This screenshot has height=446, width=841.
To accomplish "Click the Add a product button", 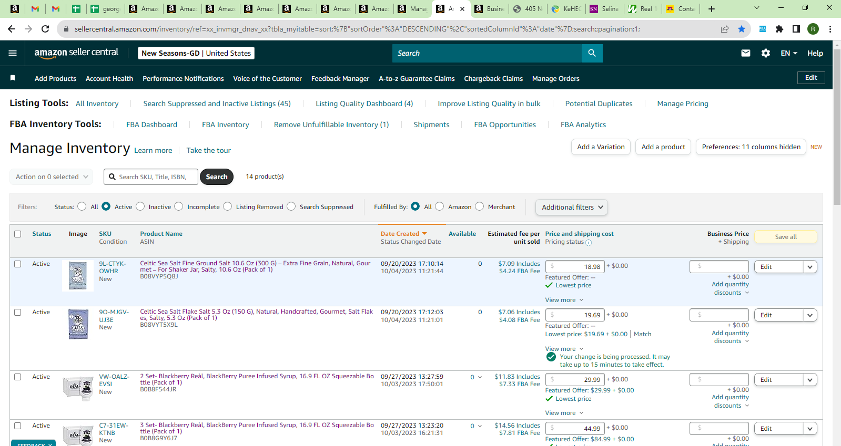I will pos(663,147).
